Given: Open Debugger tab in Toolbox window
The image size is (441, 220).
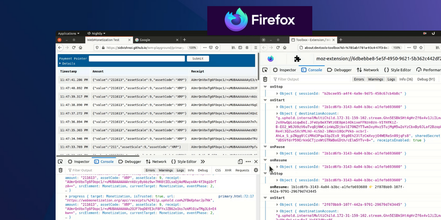Looking at the screenshot, I should click(340, 70).
